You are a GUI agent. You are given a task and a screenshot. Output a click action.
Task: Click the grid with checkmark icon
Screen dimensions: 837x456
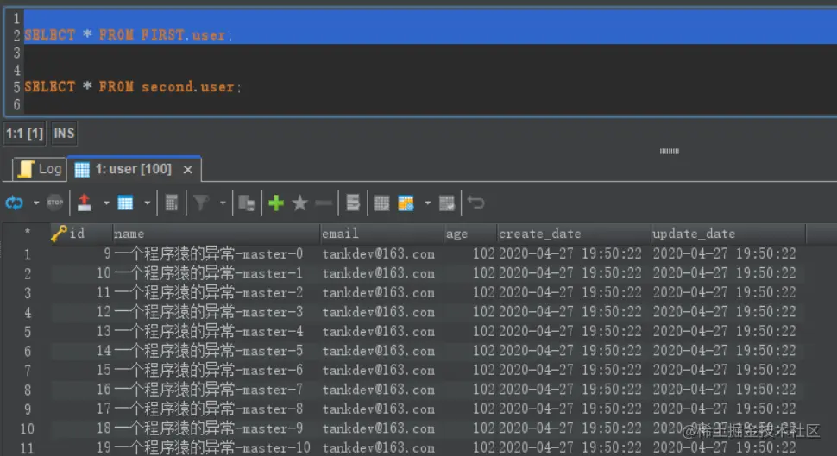pos(447,203)
